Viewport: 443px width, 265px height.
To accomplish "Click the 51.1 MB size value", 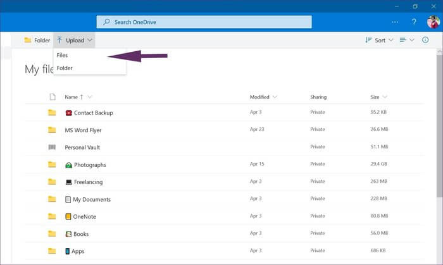I will [x=379, y=147].
